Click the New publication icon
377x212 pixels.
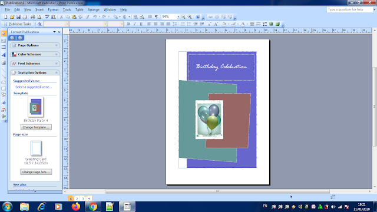[5, 17]
